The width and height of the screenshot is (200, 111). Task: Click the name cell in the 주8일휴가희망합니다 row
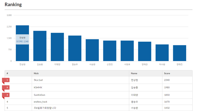tap(146, 108)
